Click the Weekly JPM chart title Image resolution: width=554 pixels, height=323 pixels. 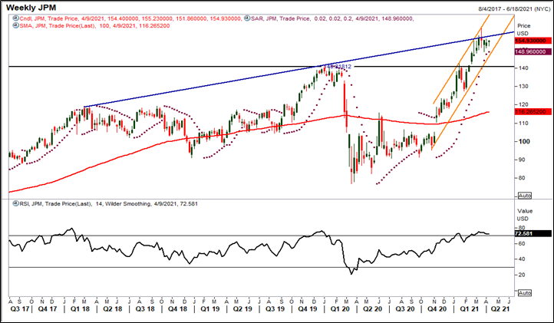point(31,8)
